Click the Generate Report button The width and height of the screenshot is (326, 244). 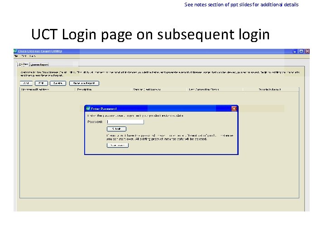point(84,83)
